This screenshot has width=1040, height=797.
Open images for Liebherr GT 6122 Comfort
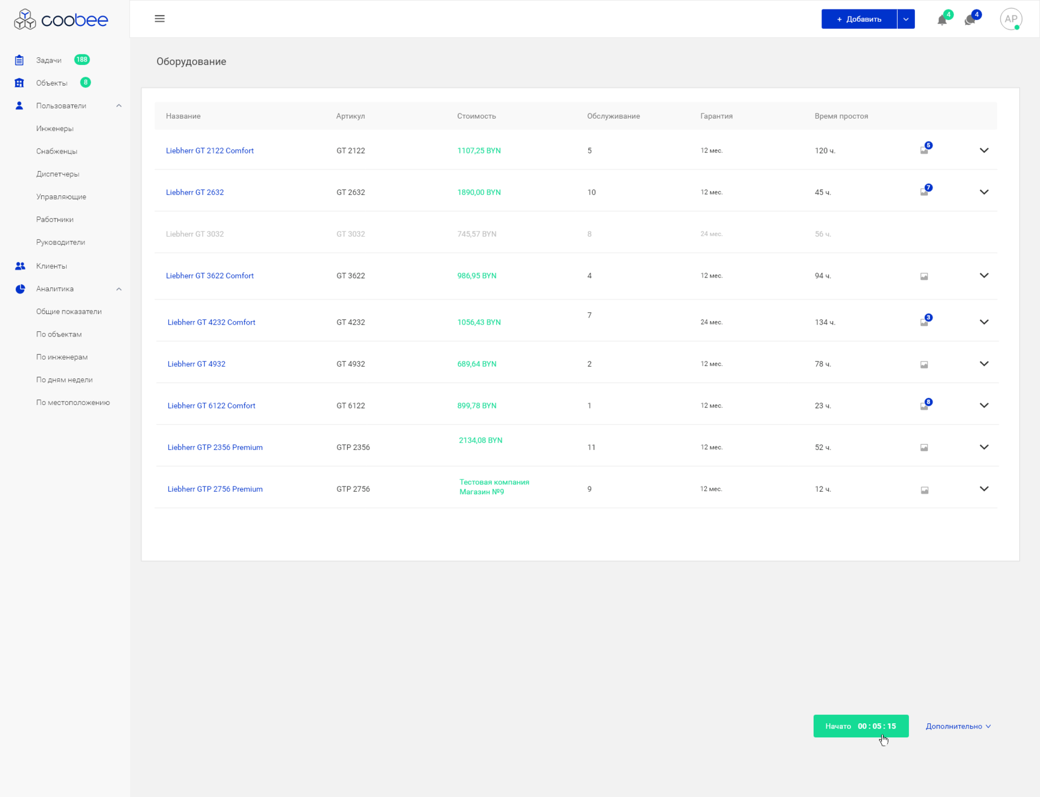[x=924, y=406]
